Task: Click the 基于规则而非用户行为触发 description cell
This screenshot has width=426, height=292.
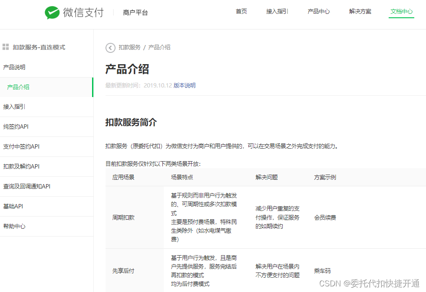Action: [x=204, y=217]
